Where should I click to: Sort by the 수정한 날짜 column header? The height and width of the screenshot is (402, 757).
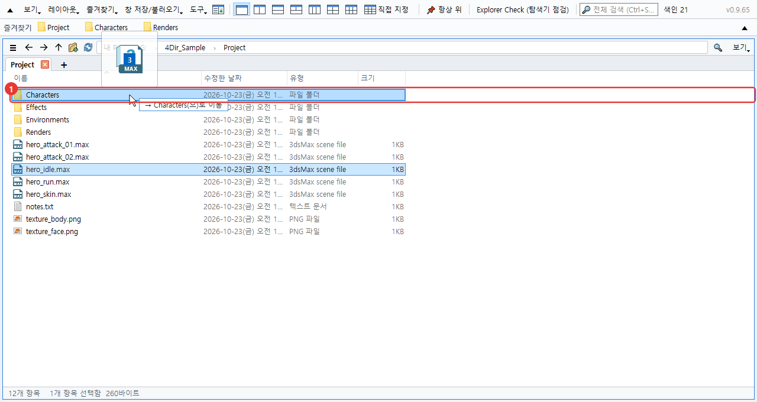244,78
